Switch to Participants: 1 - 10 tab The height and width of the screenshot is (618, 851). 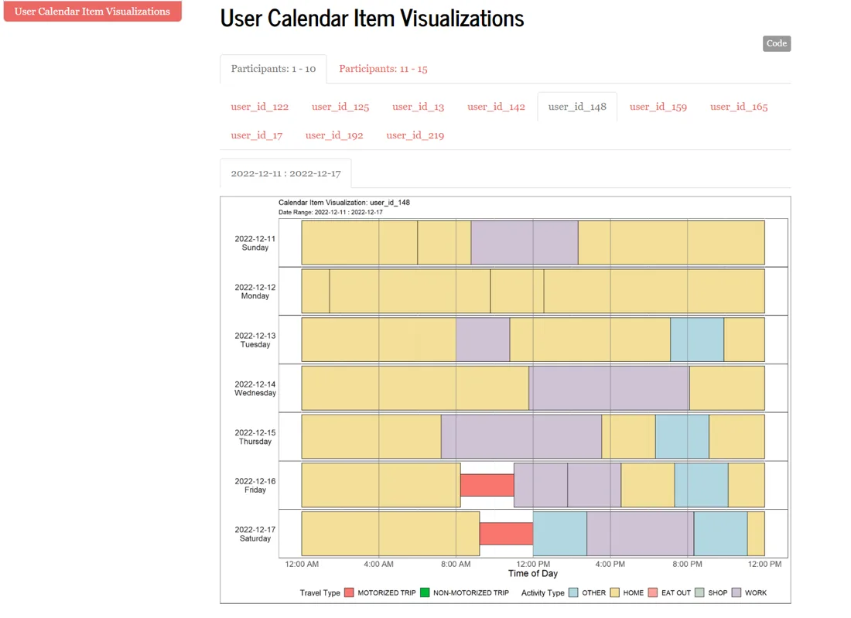(273, 69)
